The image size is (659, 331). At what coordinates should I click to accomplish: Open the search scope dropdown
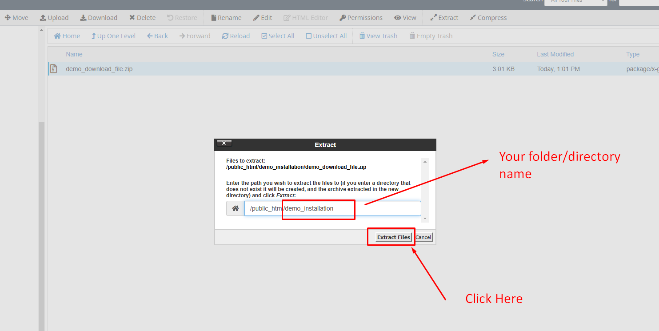click(578, 2)
